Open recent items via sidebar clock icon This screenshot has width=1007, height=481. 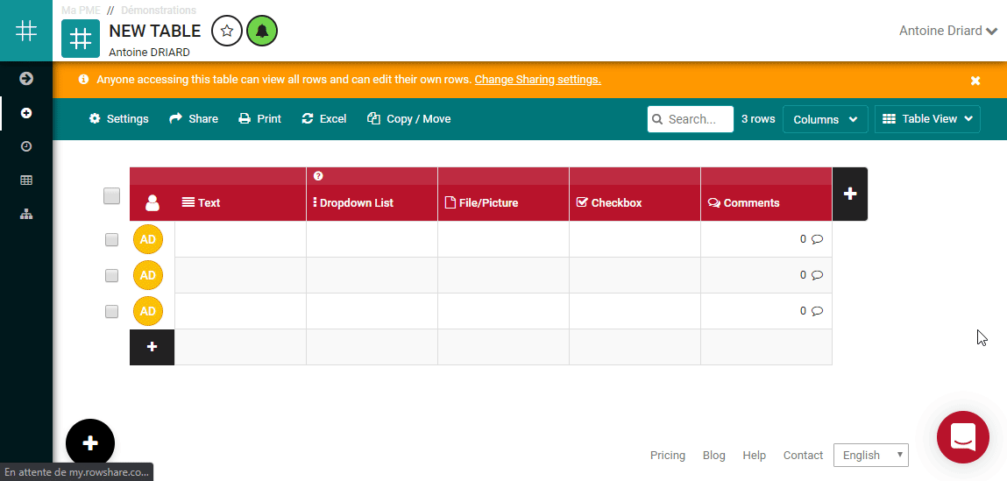26,146
